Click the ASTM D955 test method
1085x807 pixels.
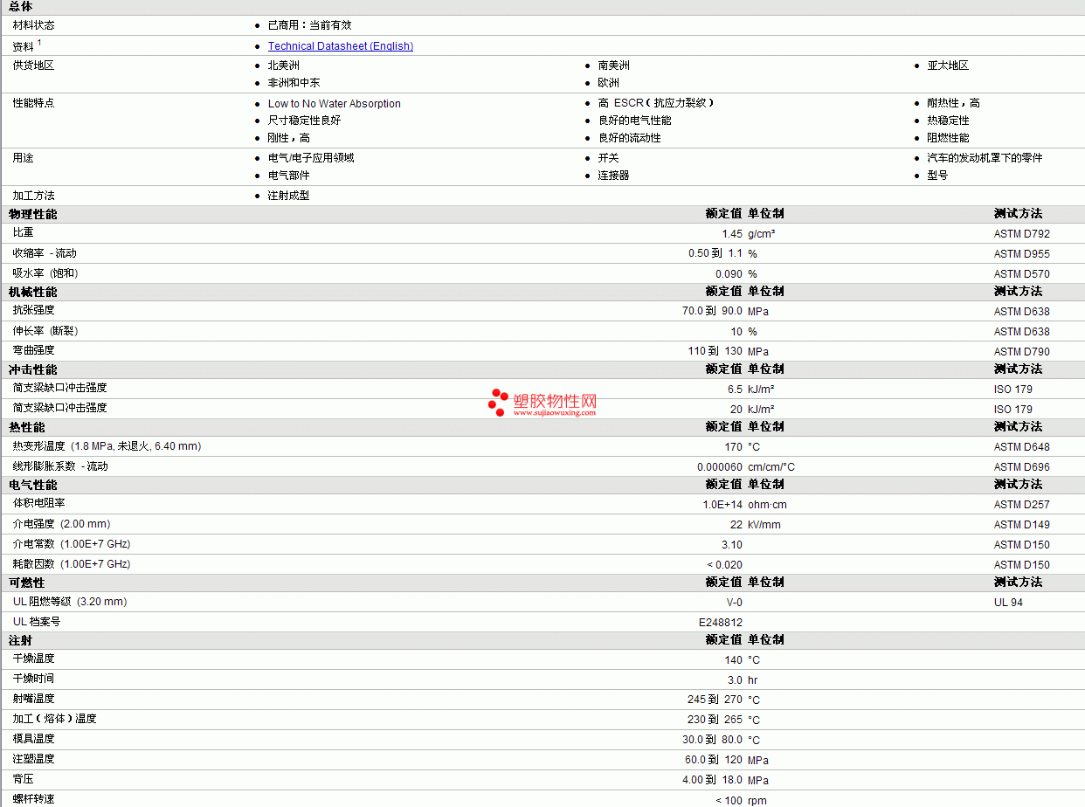click(x=1022, y=254)
